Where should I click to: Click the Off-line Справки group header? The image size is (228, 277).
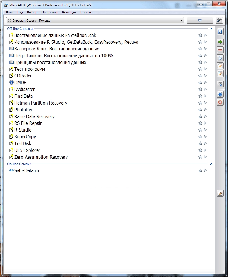click(20, 29)
